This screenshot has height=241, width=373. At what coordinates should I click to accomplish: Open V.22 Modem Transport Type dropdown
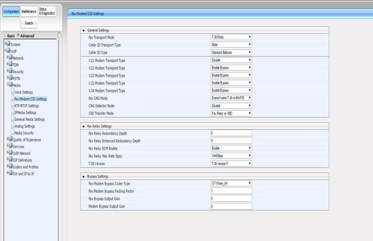coord(231,68)
